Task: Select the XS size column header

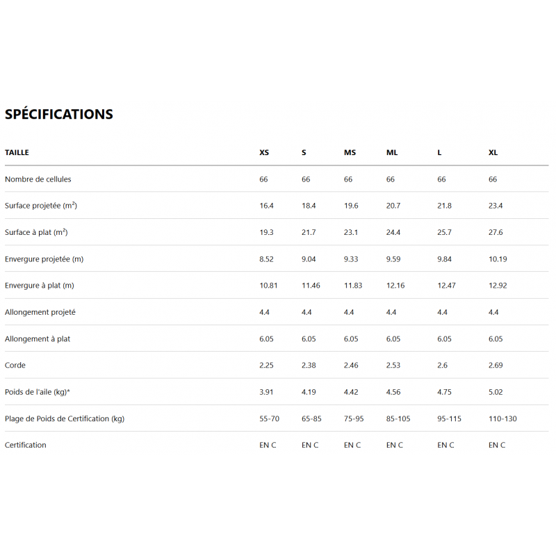Action: tap(264, 152)
